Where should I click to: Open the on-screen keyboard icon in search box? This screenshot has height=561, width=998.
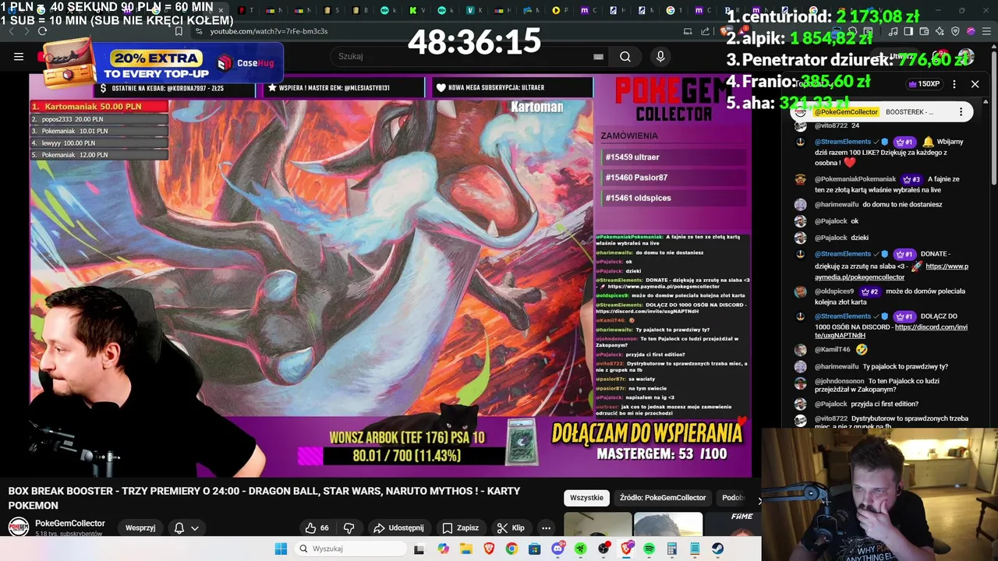pos(598,56)
